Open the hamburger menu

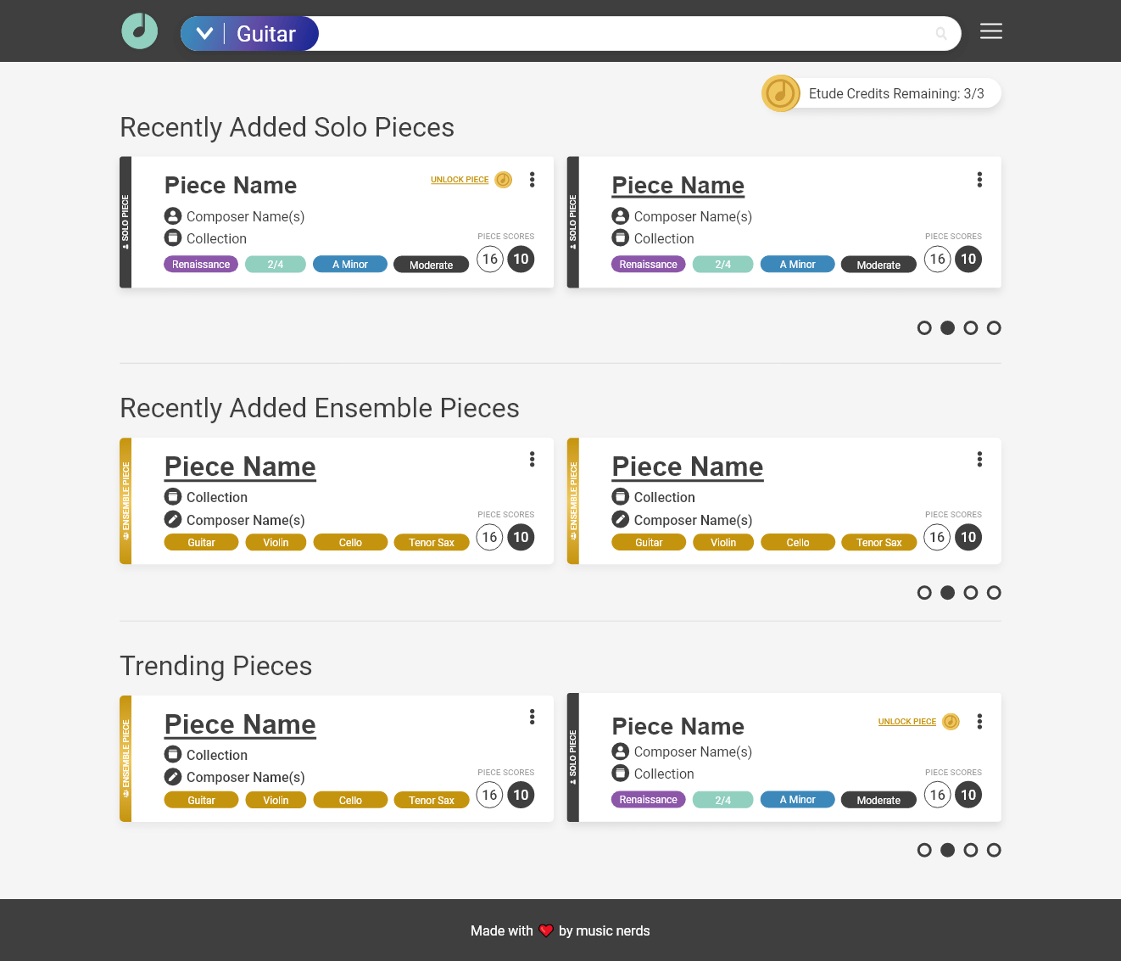pos(990,31)
